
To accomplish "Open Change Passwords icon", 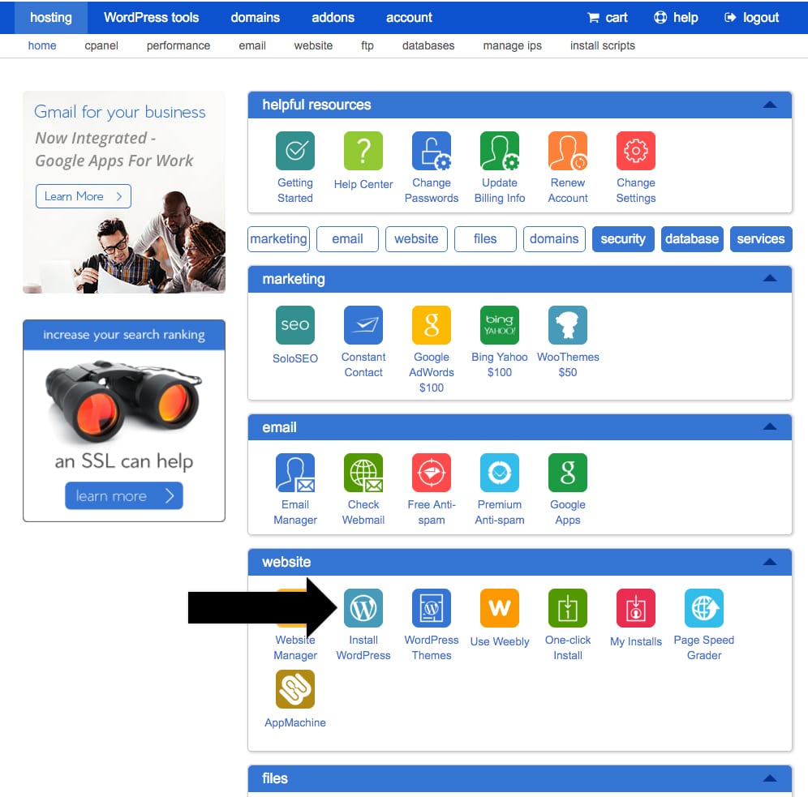I will pyautogui.click(x=432, y=150).
